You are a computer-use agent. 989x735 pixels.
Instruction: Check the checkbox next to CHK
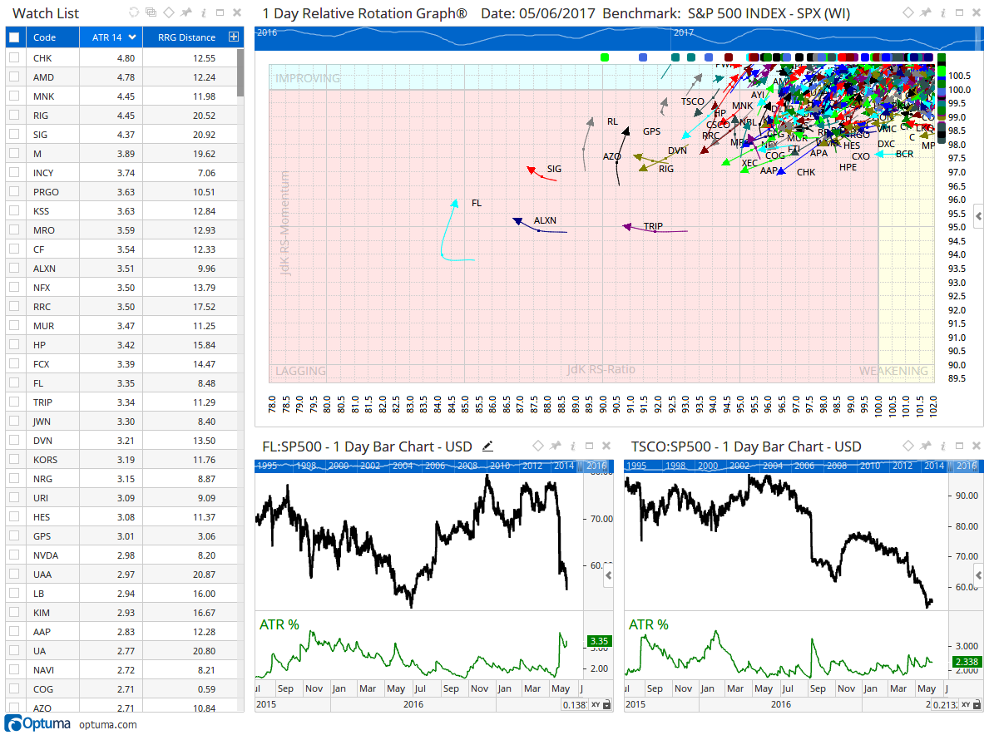12,57
